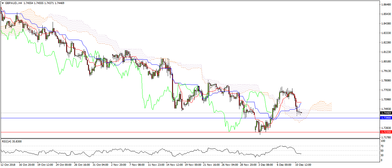Click price scale value 1.80180

tap(385, 62)
